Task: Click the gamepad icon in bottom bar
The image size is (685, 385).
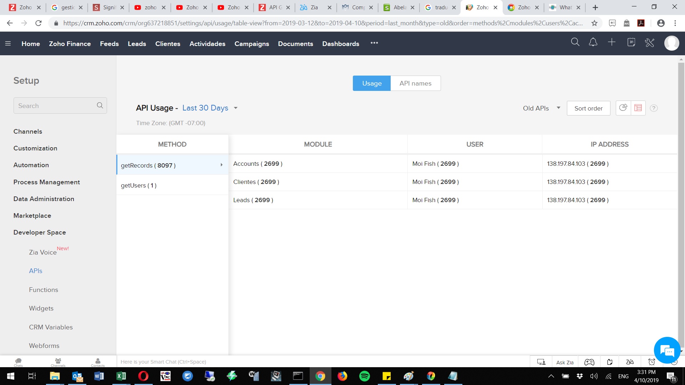Action: [589, 362]
